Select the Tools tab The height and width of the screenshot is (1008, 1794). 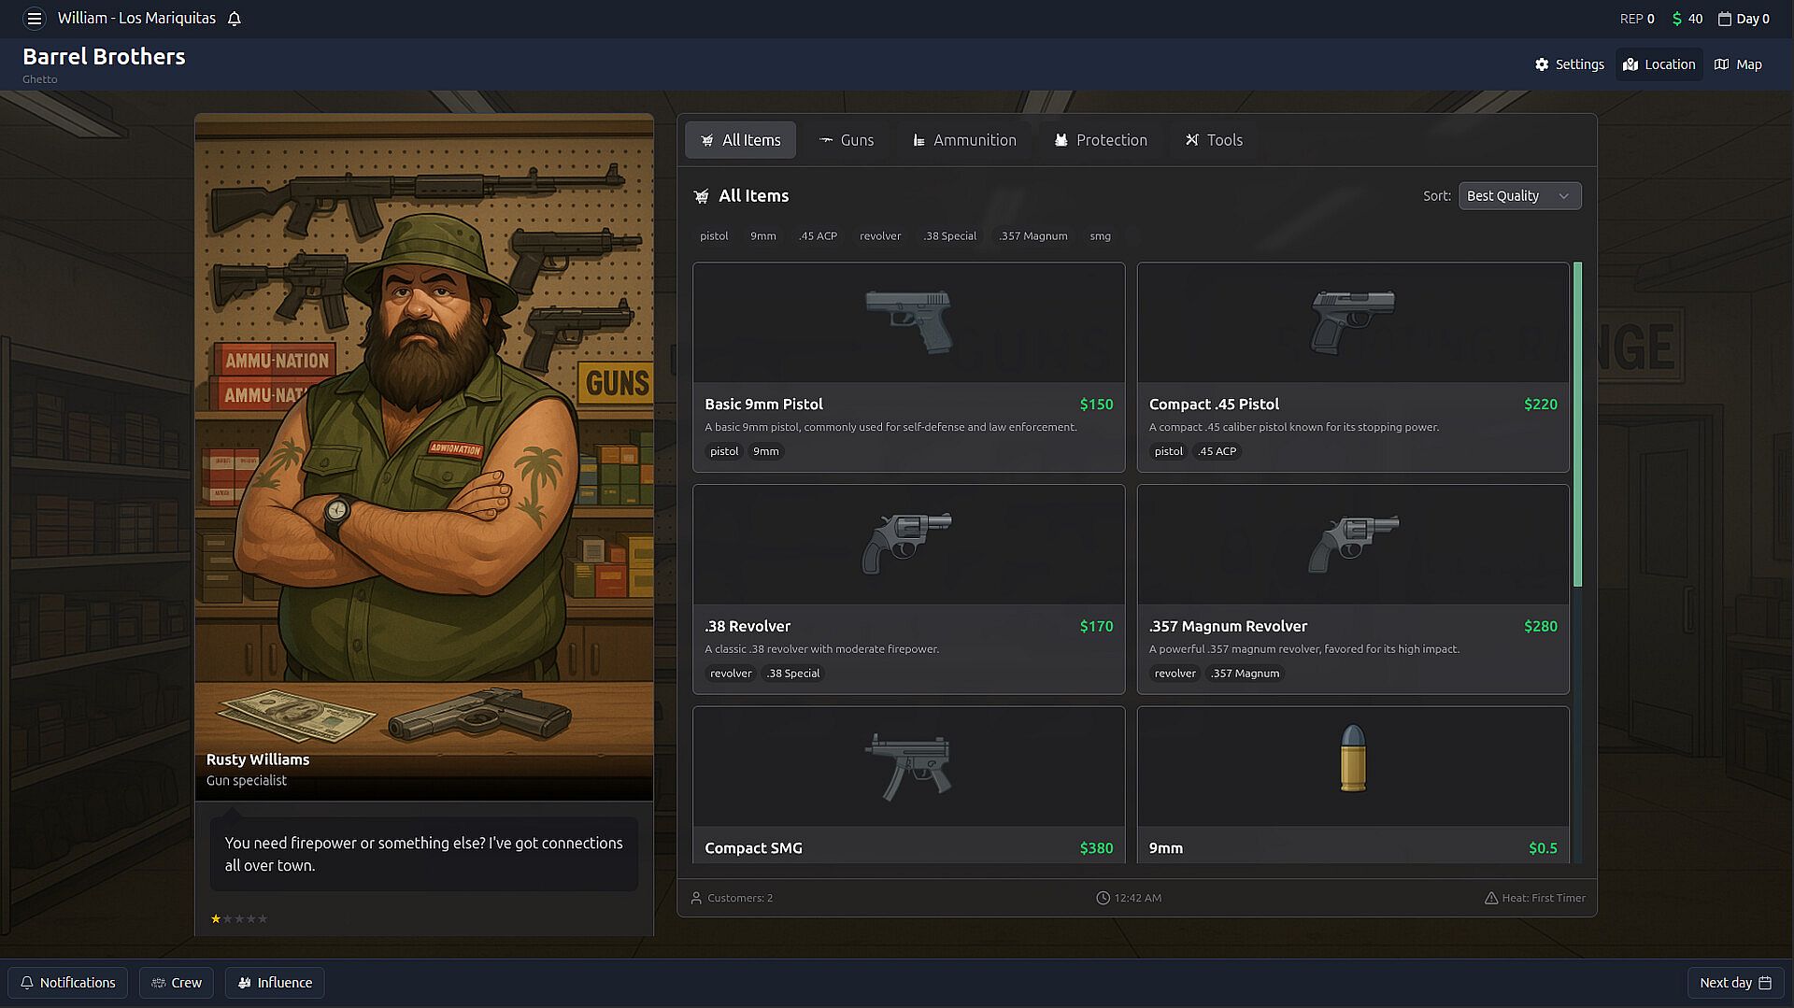pos(1214,140)
